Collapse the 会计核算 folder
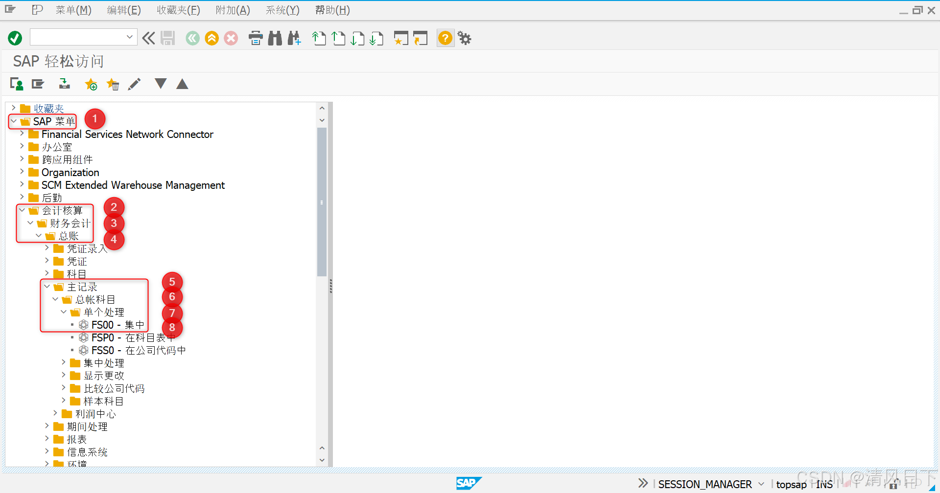The width and height of the screenshot is (940, 493). coord(22,210)
